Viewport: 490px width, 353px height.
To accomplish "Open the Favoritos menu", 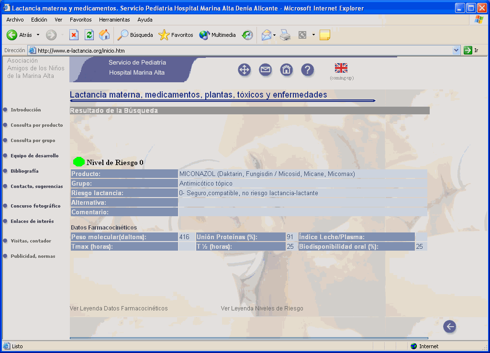I will (80, 20).
